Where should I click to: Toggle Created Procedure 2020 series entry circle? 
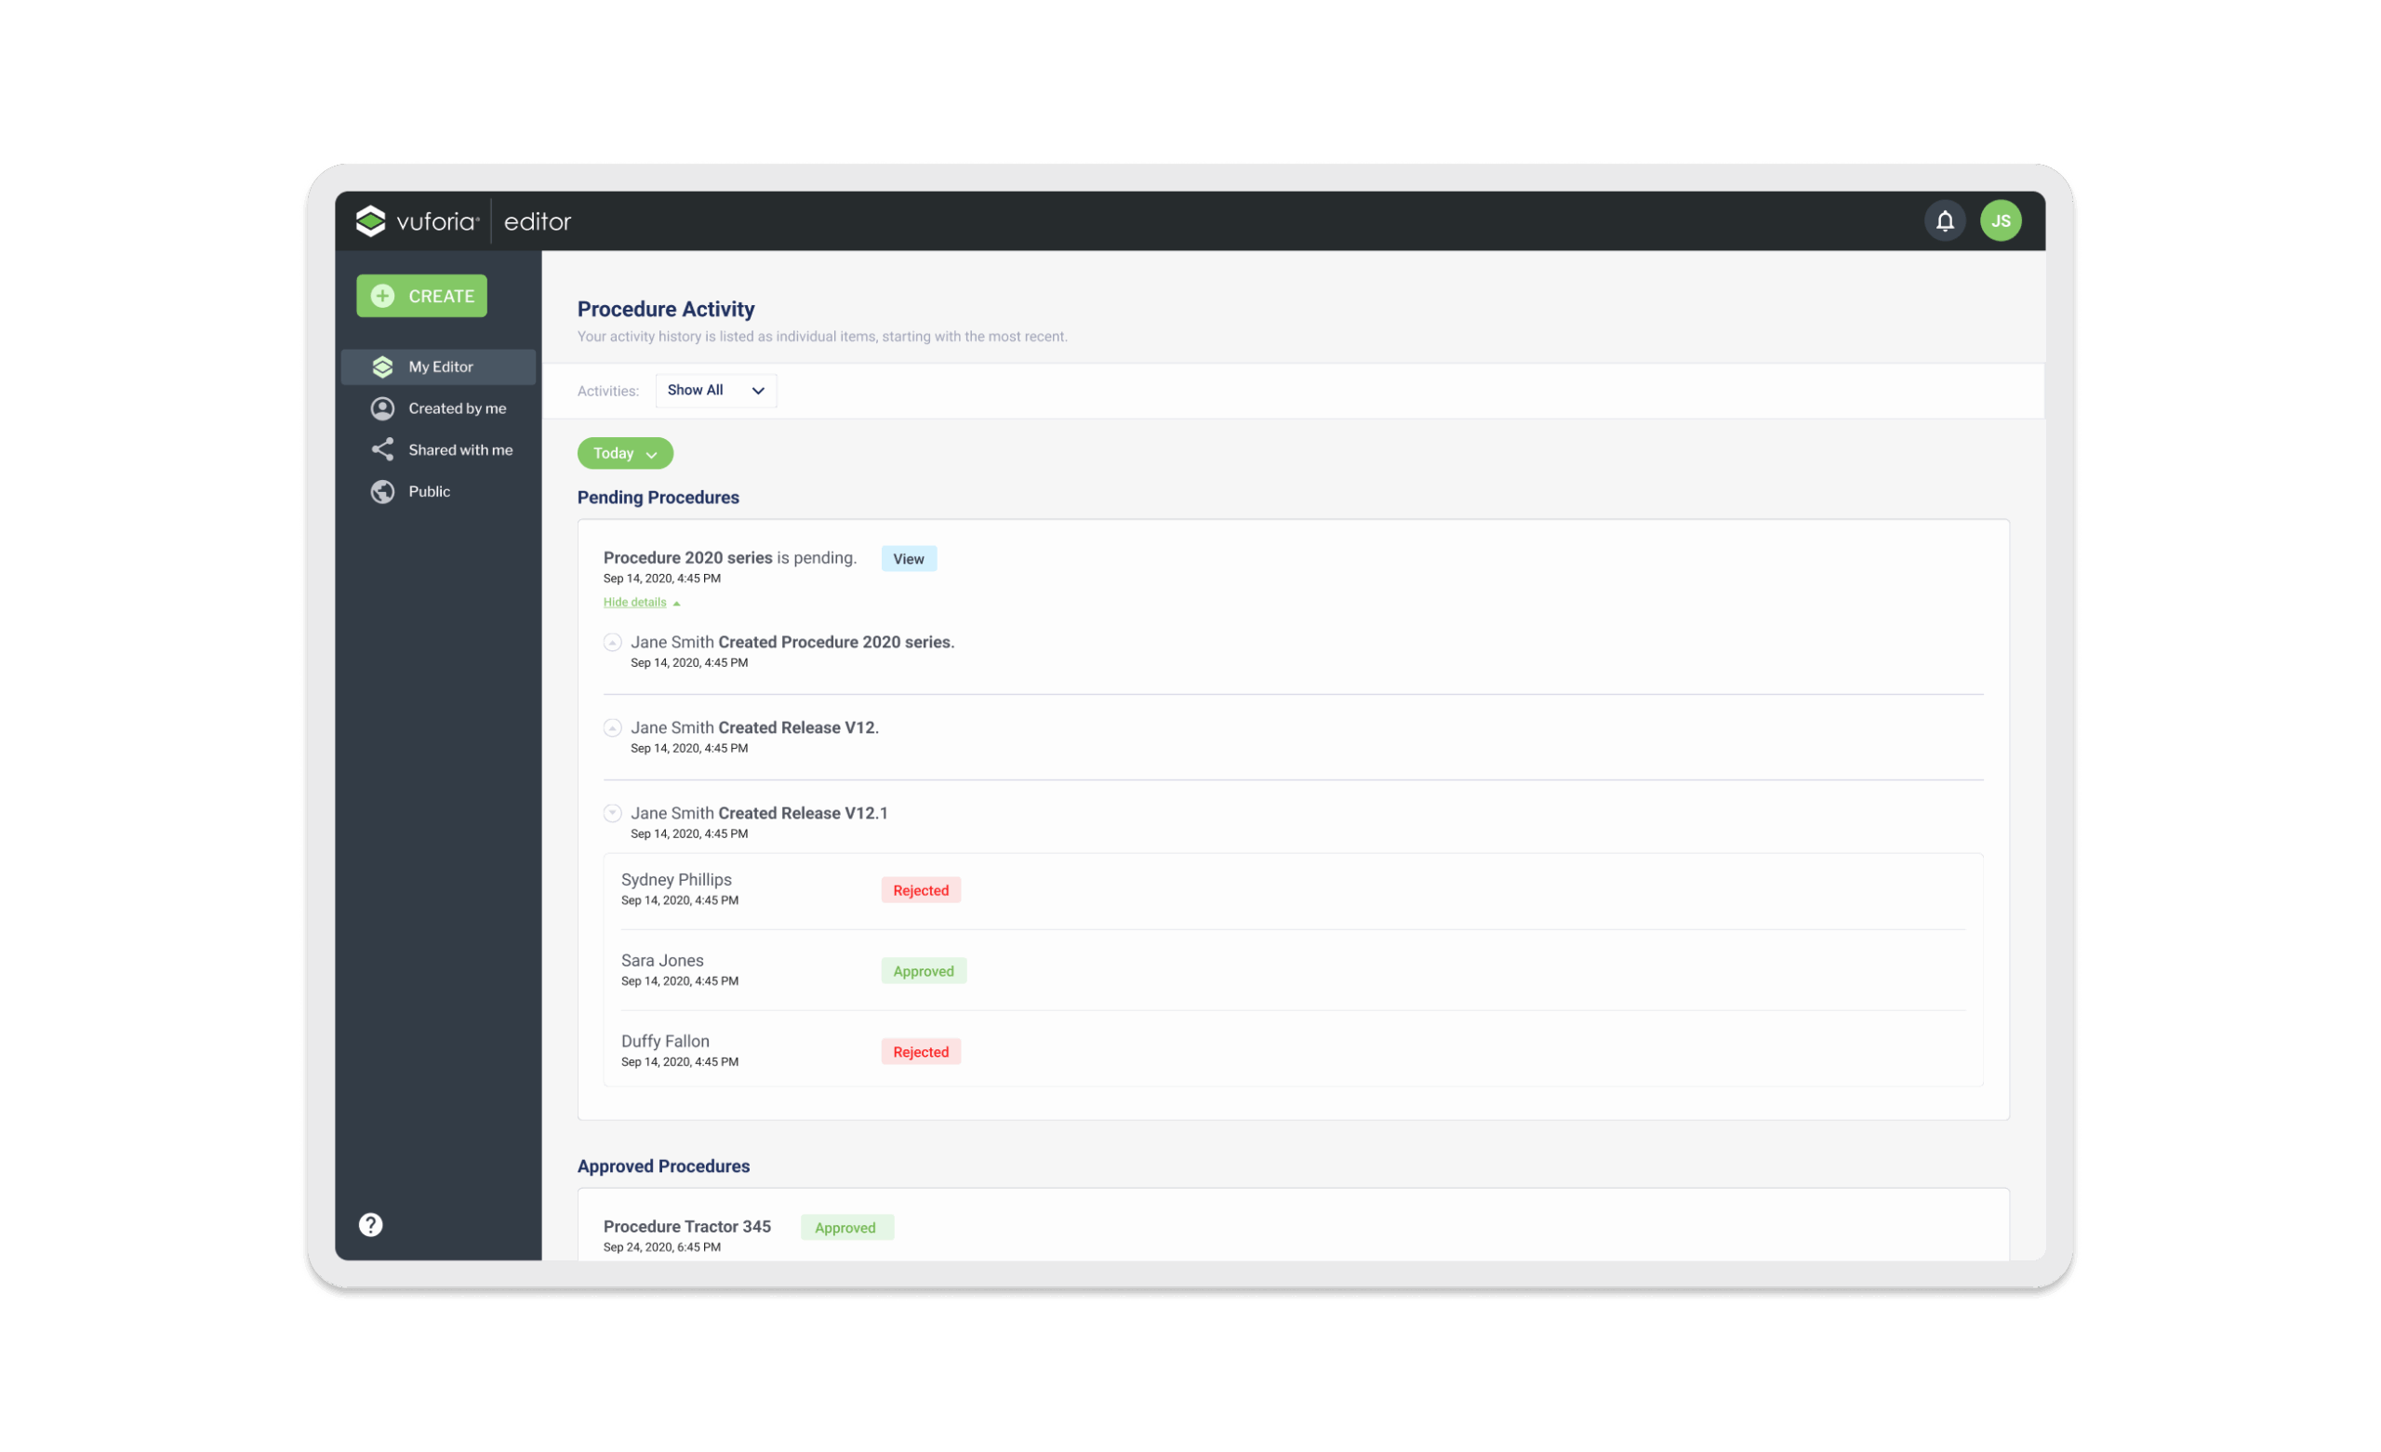pos(613,643)
